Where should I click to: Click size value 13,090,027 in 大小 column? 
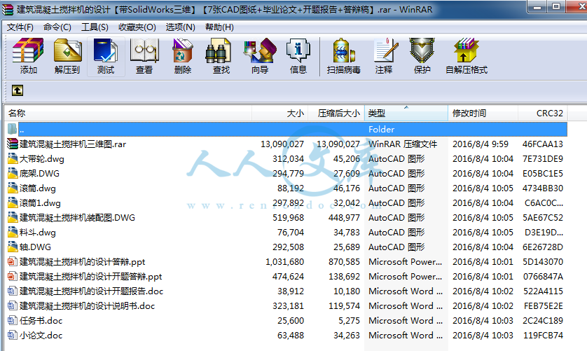click(x=282, y=144)
